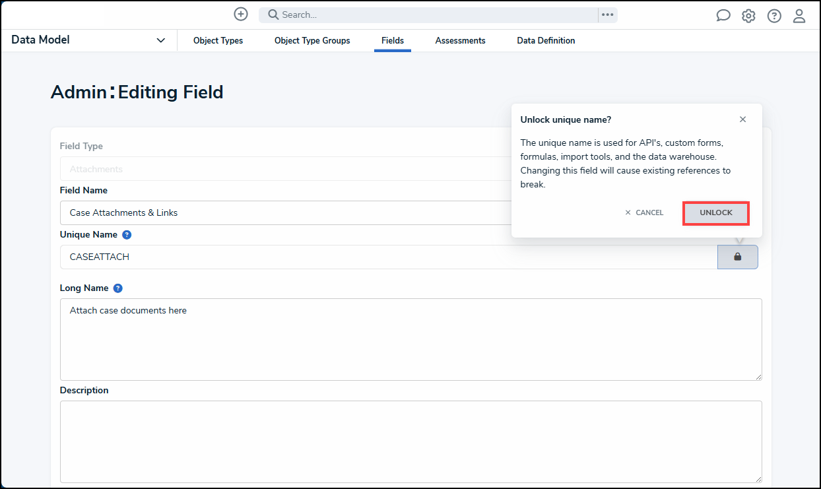Screen dimensions: 821x489
Task: Expand the Data Model dropdown
Action: pos(160,40)
